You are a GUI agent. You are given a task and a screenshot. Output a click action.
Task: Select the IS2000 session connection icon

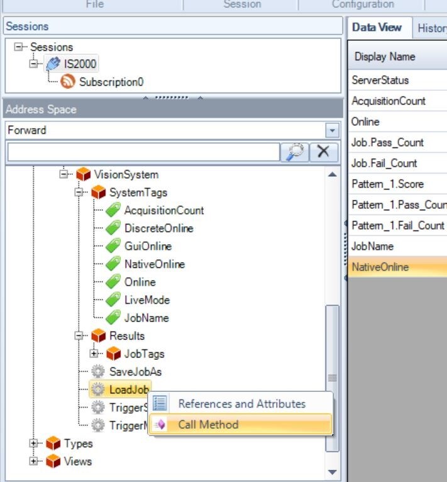click(53, 64)
